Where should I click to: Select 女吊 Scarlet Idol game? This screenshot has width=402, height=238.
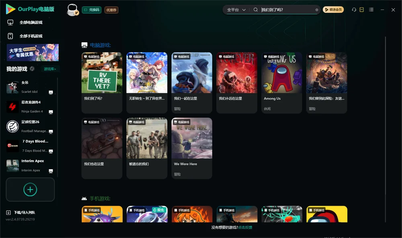click(x=29, y=87)
